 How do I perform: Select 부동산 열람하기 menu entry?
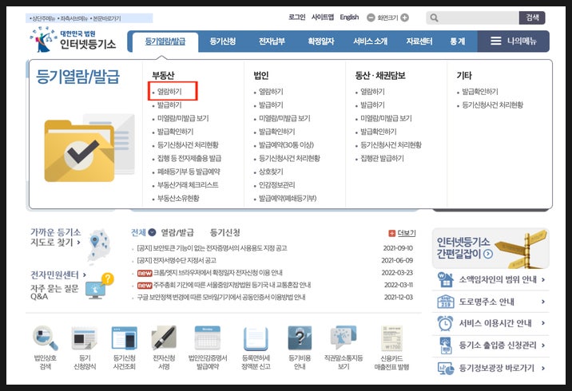[169, 92]
